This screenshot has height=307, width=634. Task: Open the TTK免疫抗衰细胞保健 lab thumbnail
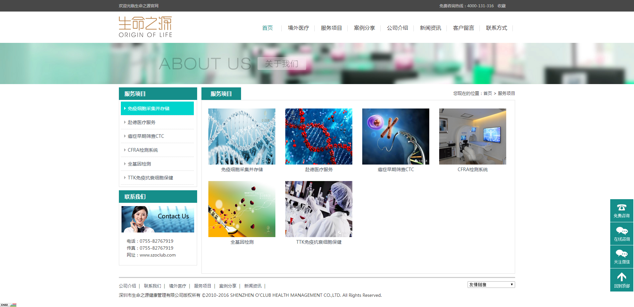(319, 209)
